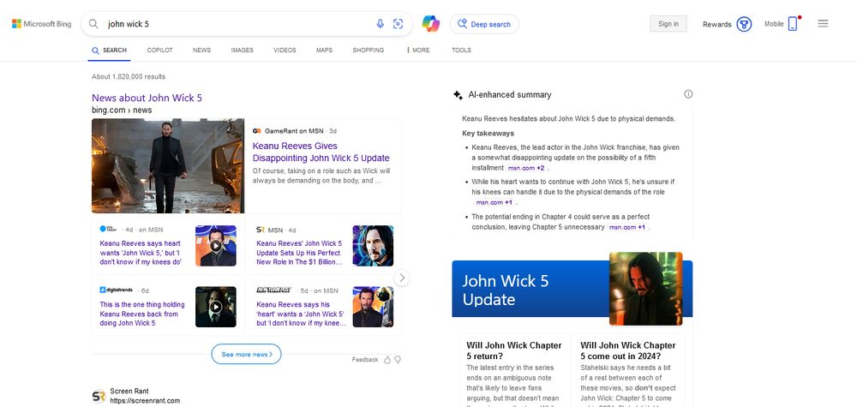Switch to the SHOPPING tab
The height and width of the screenshot is (407, 857).
(x=368, y=51)
